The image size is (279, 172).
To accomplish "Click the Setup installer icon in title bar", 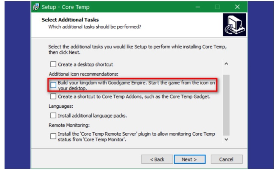I will [x=37, y=7].
